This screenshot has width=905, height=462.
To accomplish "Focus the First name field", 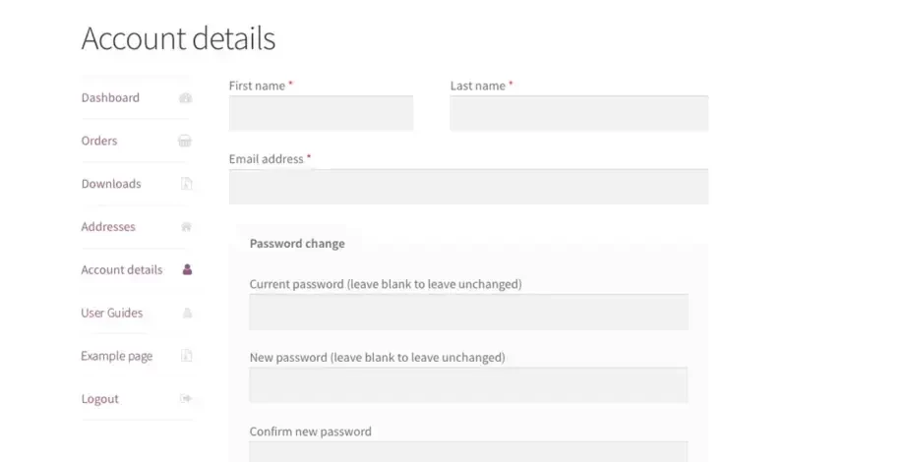I will pos(321,113).
